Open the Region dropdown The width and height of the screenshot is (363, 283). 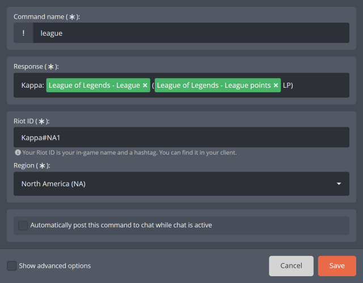coord(181,183)
